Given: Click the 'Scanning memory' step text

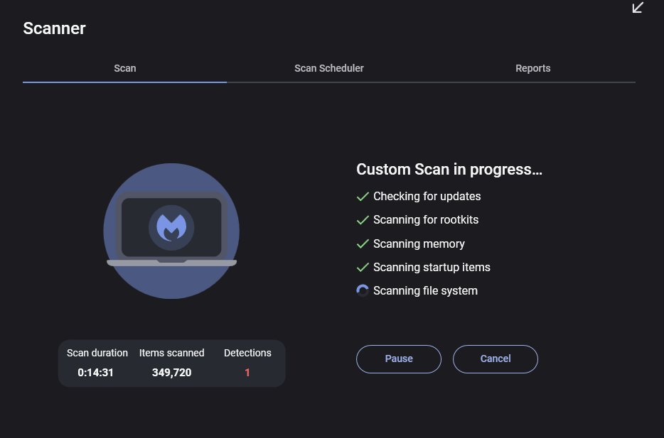Looking at the screenshot, I should click(419, 244).
